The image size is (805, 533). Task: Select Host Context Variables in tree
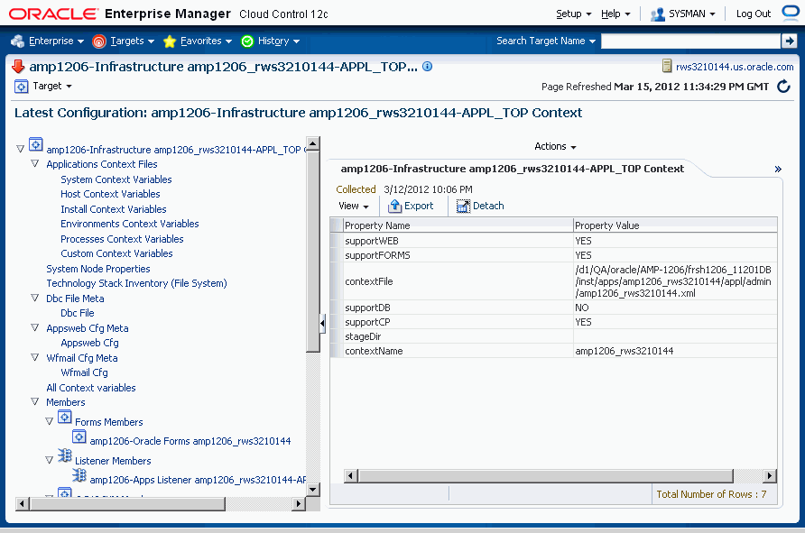[110, 194]
